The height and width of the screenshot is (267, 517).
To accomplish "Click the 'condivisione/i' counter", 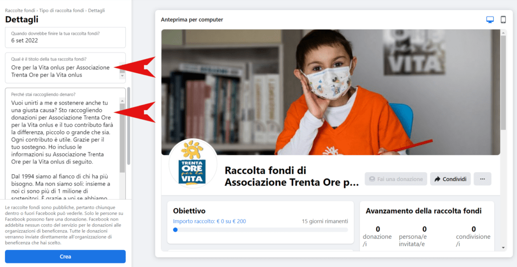I will pyautogui.click(x=474, y=236).
